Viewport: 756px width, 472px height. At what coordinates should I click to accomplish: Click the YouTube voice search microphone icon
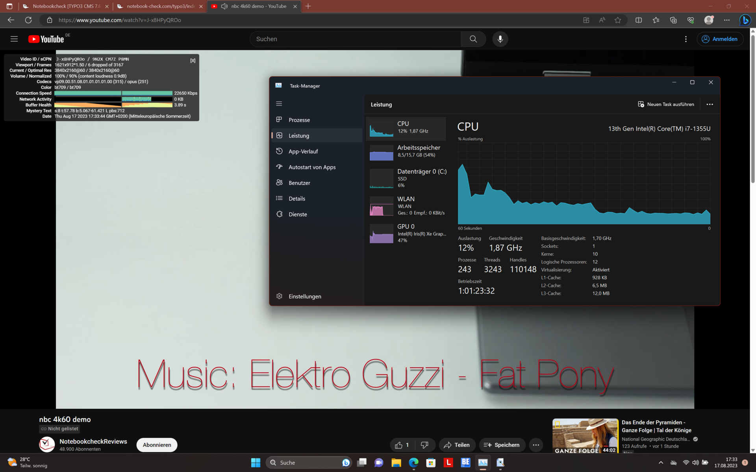point(500,39)
